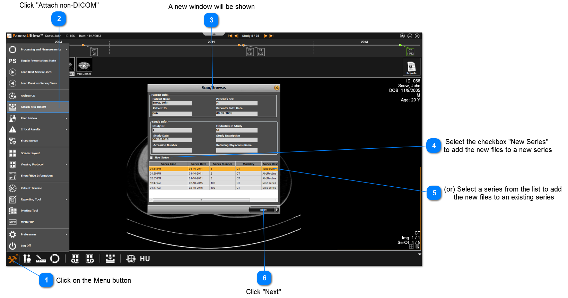The height and width of the screenshot is (298, 568).
Task: Click the MPR/MIP icon in menu
Action: 12,222
